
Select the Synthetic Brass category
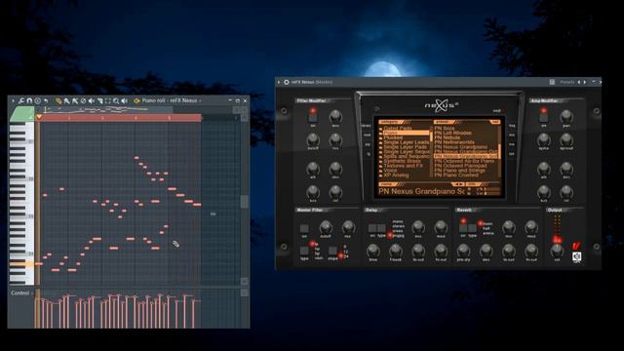(402, 161)
